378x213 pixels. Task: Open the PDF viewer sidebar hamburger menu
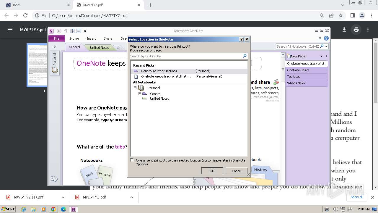pos(10,30)
